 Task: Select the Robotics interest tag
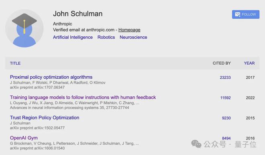[x=106, y=37]
